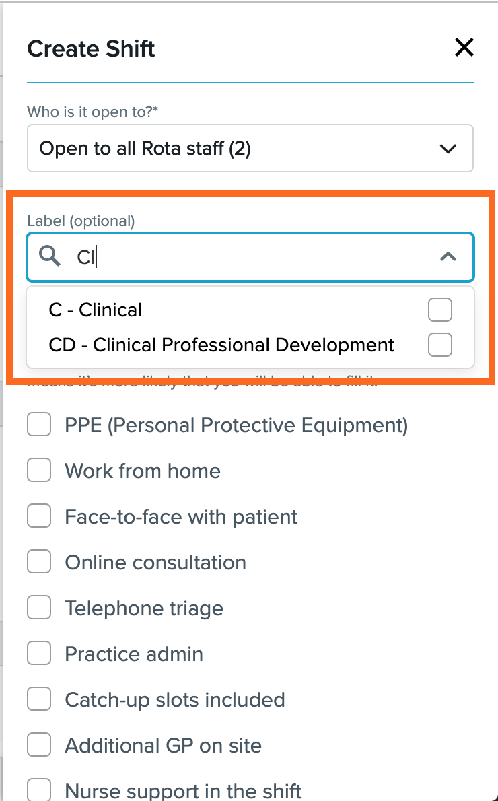The width and height of the screenshot is (498, 801).
Task: Enable Catch-up slots included checkbox
Action: [x=39, y=700]
